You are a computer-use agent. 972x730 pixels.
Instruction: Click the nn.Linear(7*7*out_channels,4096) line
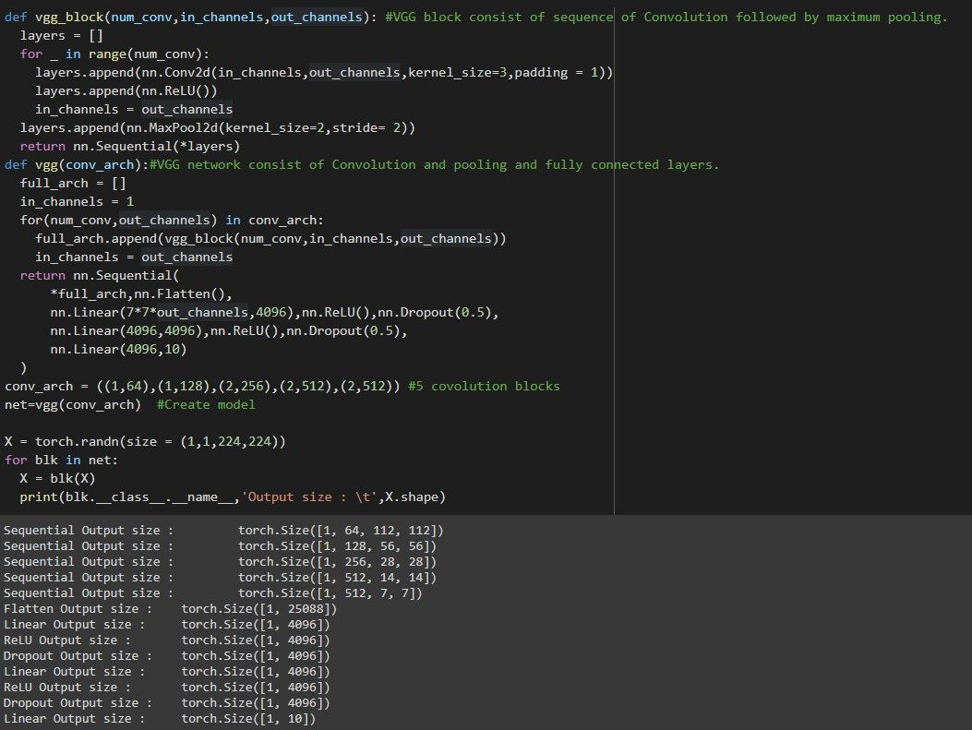274,312
